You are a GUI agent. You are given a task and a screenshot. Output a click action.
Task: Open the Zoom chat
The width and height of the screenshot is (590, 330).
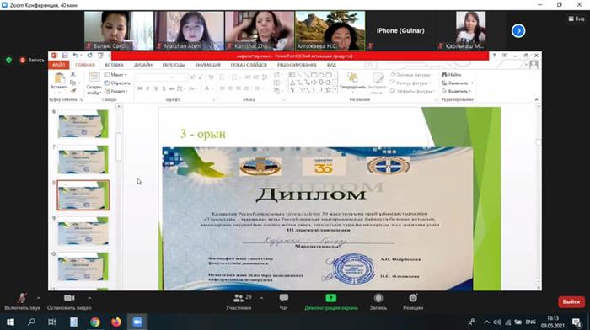(x=284, y=301)
